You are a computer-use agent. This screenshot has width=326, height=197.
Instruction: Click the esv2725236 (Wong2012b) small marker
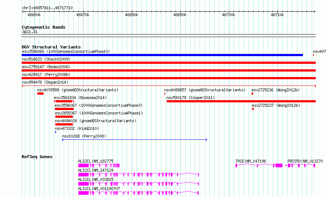click(252, 94)
